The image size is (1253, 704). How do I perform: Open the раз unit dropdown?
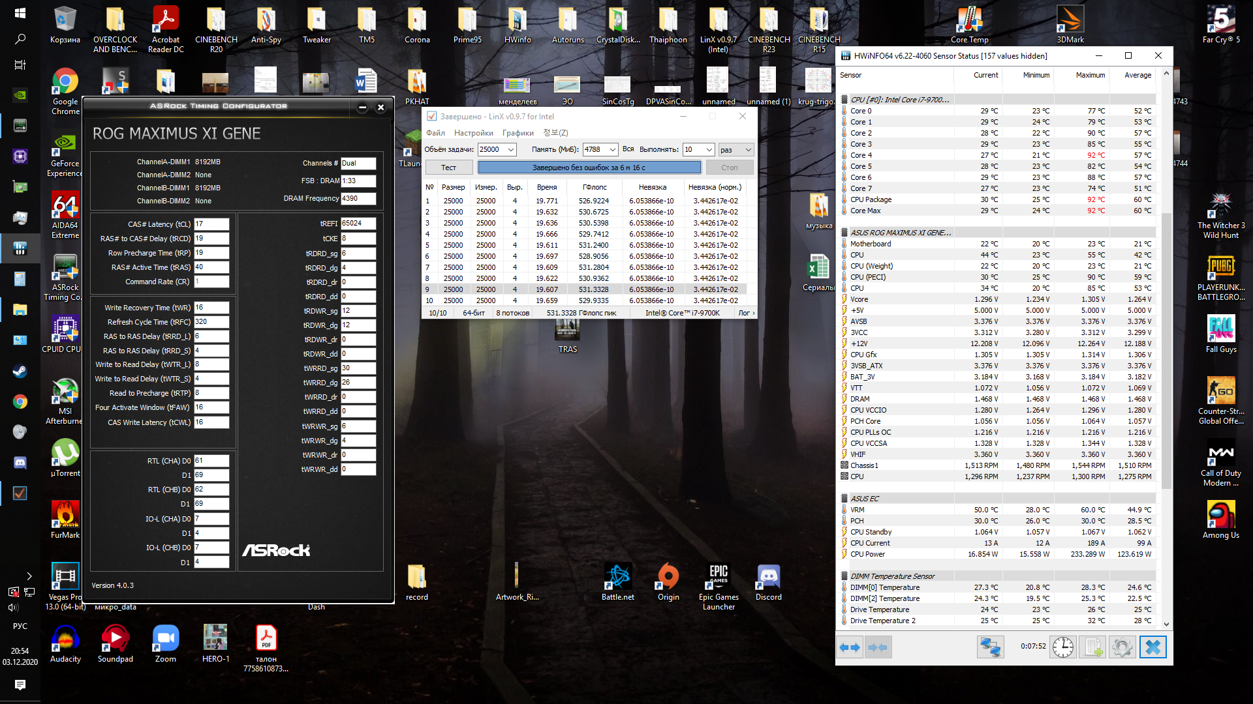tap(748, 150)
